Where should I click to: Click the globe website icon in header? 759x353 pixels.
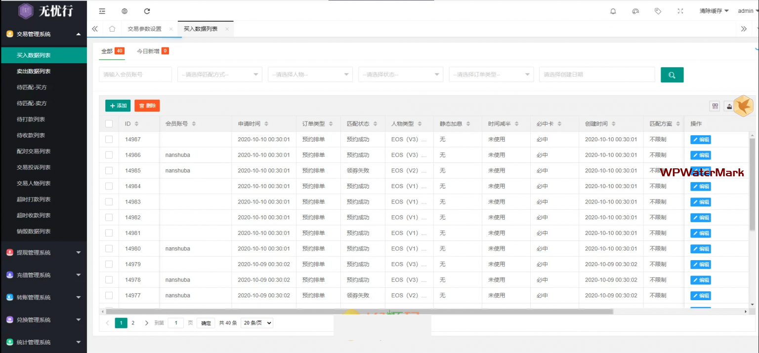125,11
